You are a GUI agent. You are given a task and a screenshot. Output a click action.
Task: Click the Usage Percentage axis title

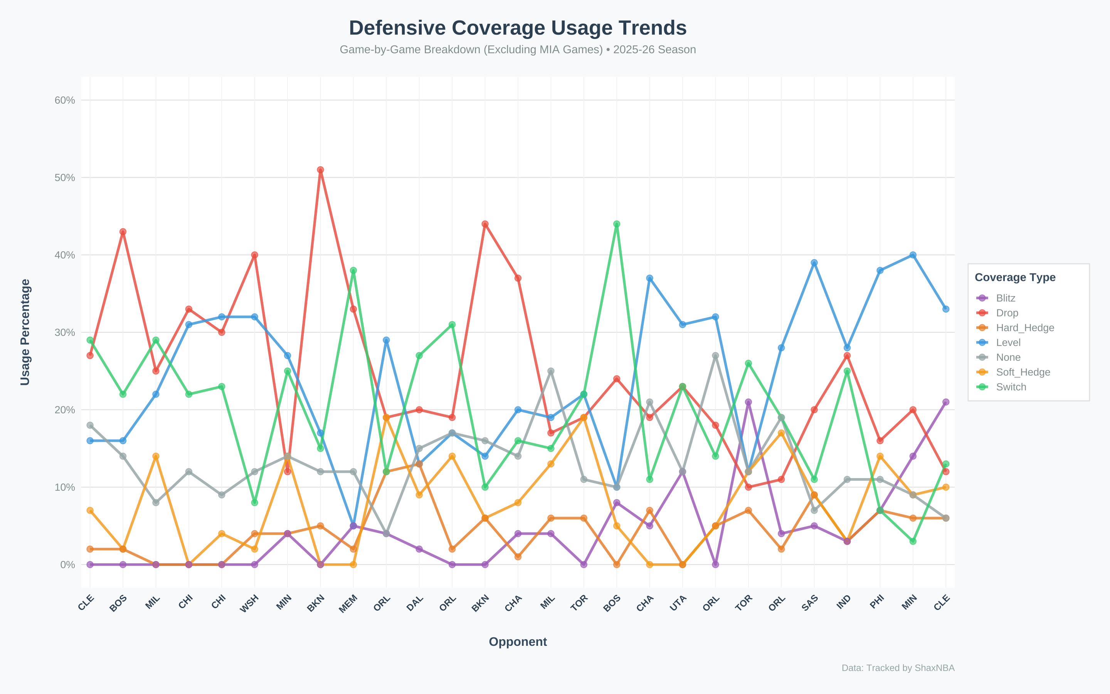tap(25, 332)
